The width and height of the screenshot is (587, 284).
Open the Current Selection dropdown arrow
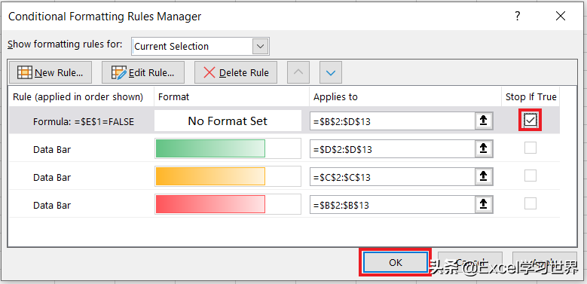tap(261, 47)
